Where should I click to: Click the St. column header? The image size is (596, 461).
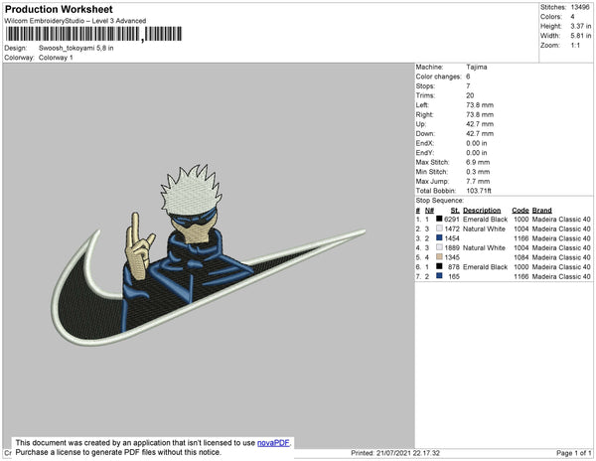(455, 211)
